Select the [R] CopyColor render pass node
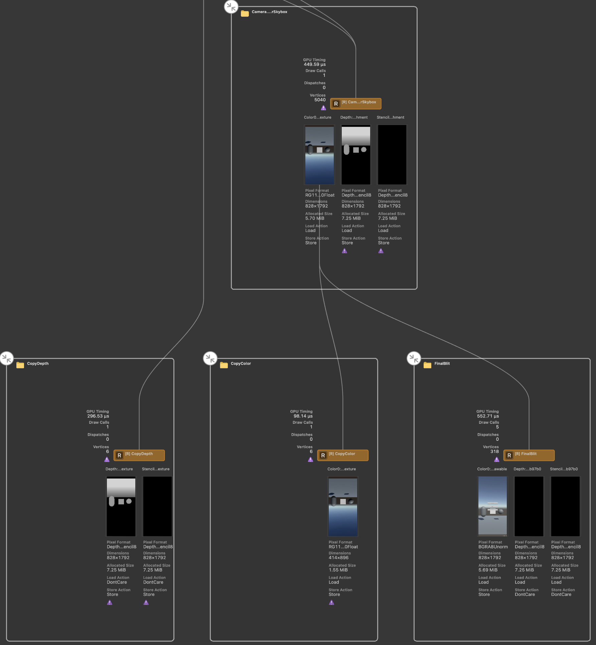The width and height of the screenshot is (596, 645). 342,455
